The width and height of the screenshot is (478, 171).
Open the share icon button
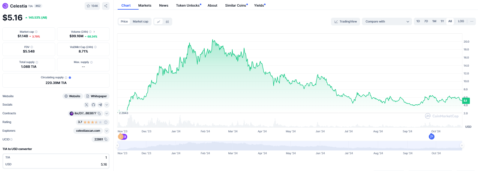click(x=106, y=6)
